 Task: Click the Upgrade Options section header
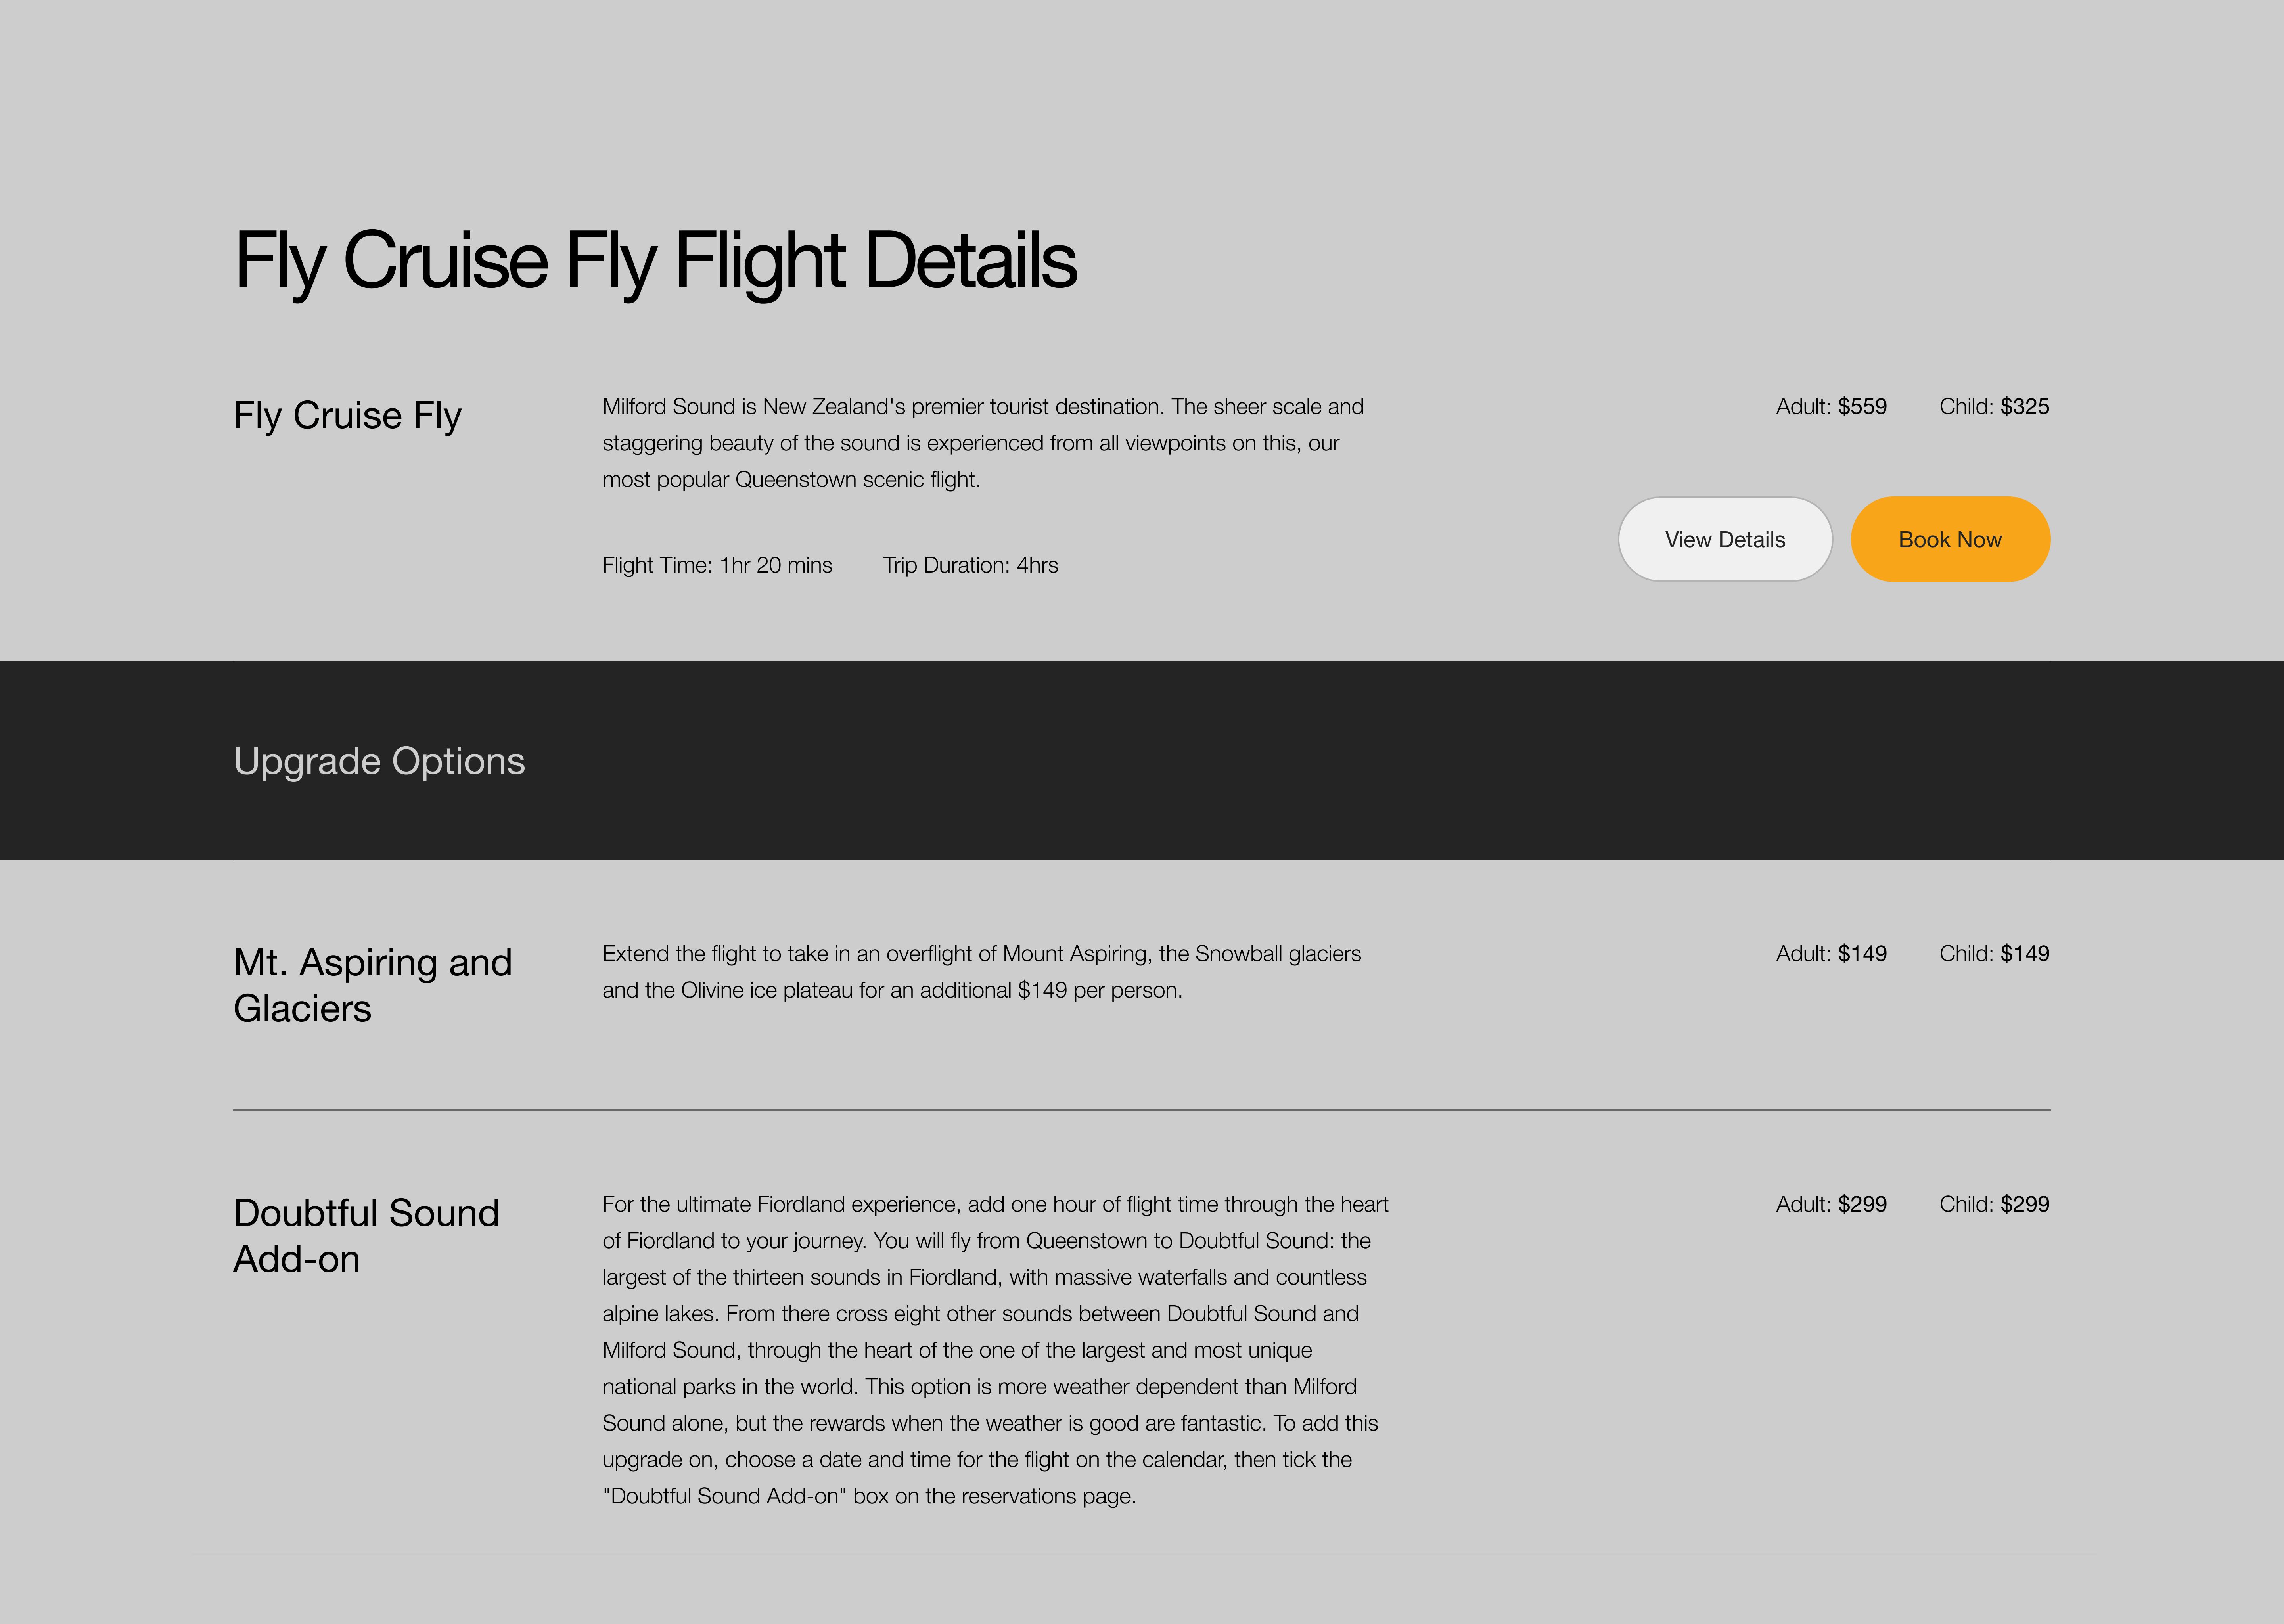pyautogui.click(x=379, y=761)
